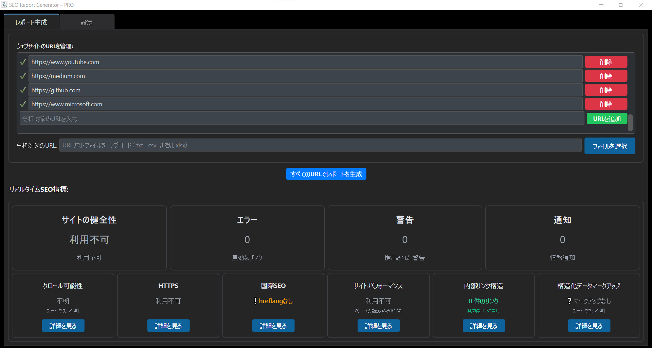Switch to the 設定 tab
The height and width of the screenshot is (348, 652).
87,22
